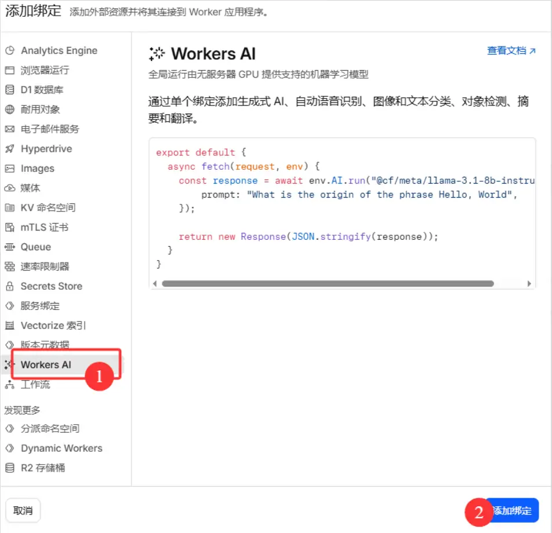Screen dimensions: 552x533
Task: Click the 服务绑定 diamond icon
Action: click(10, 306)
